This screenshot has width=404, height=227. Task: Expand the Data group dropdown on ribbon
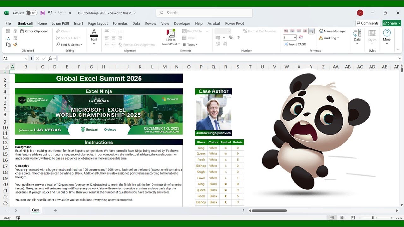click(357, 43)
